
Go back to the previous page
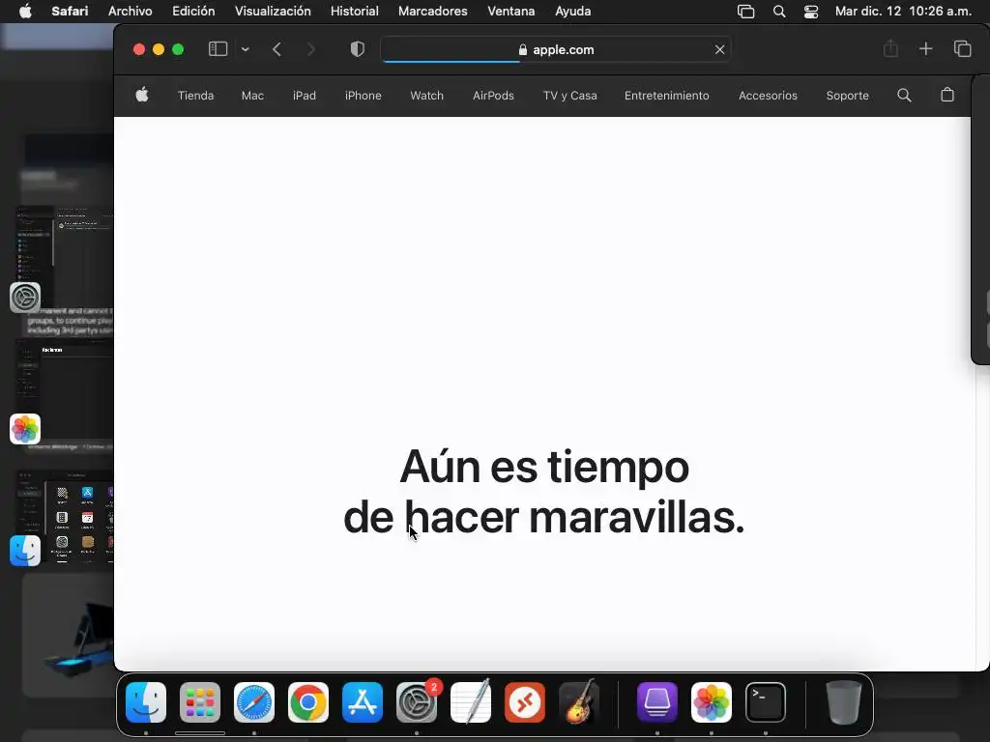(x=277, y=49)
